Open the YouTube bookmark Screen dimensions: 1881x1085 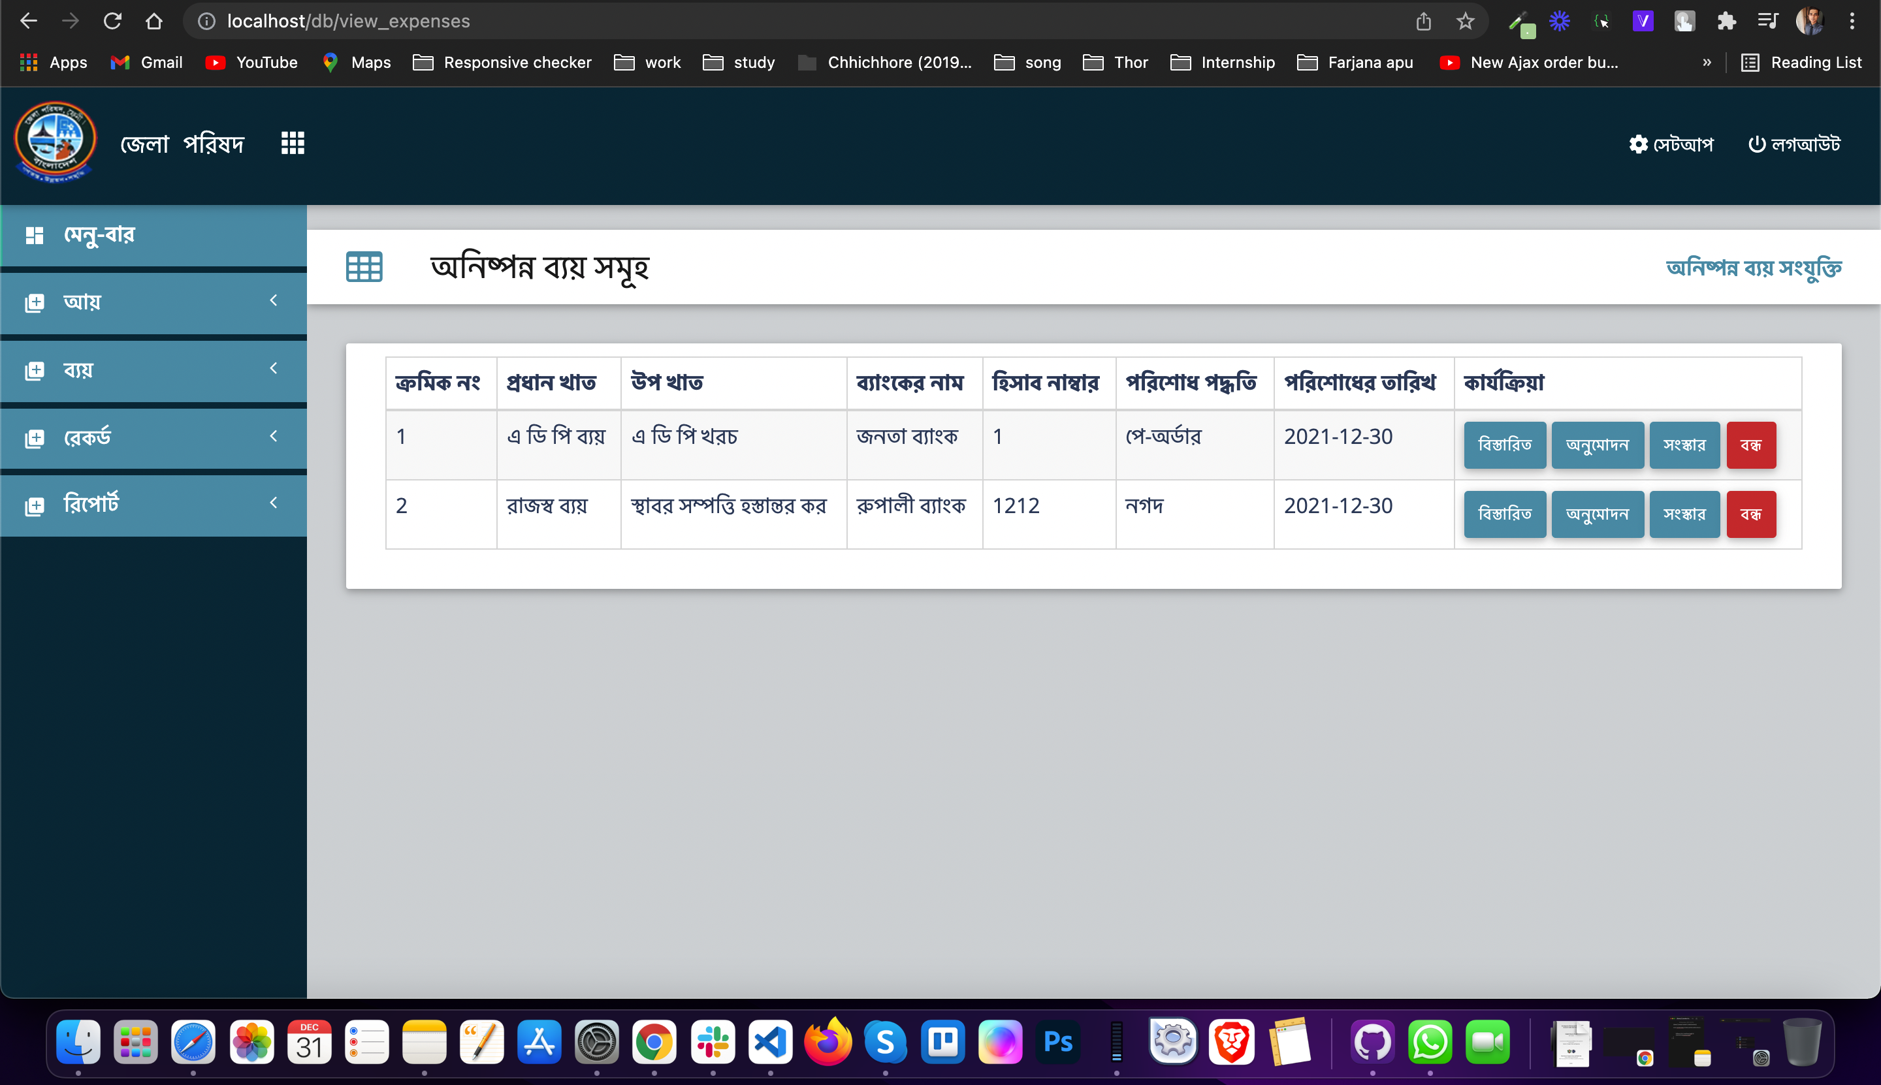coord(251,63)
